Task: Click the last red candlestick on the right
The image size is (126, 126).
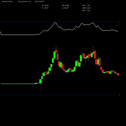Action: click(x=118, y=74)
